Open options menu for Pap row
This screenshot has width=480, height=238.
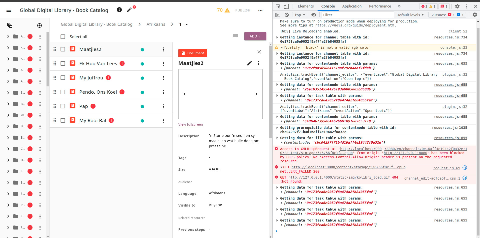[163, 106]
